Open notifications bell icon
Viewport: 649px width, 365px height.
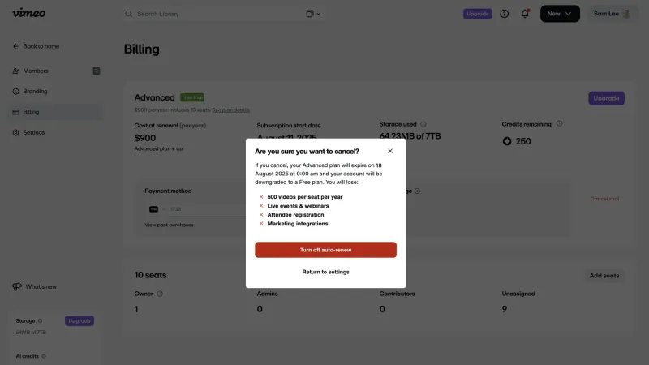coord(525,14)
